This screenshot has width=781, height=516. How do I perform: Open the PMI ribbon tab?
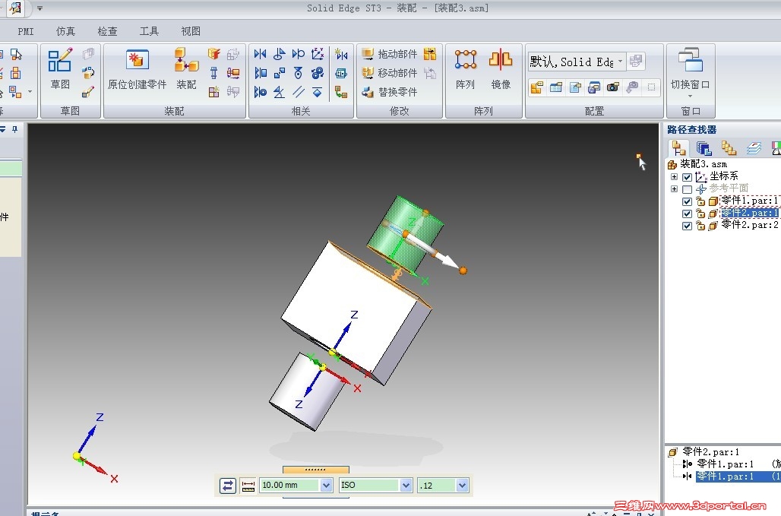(x=26, y=31)
